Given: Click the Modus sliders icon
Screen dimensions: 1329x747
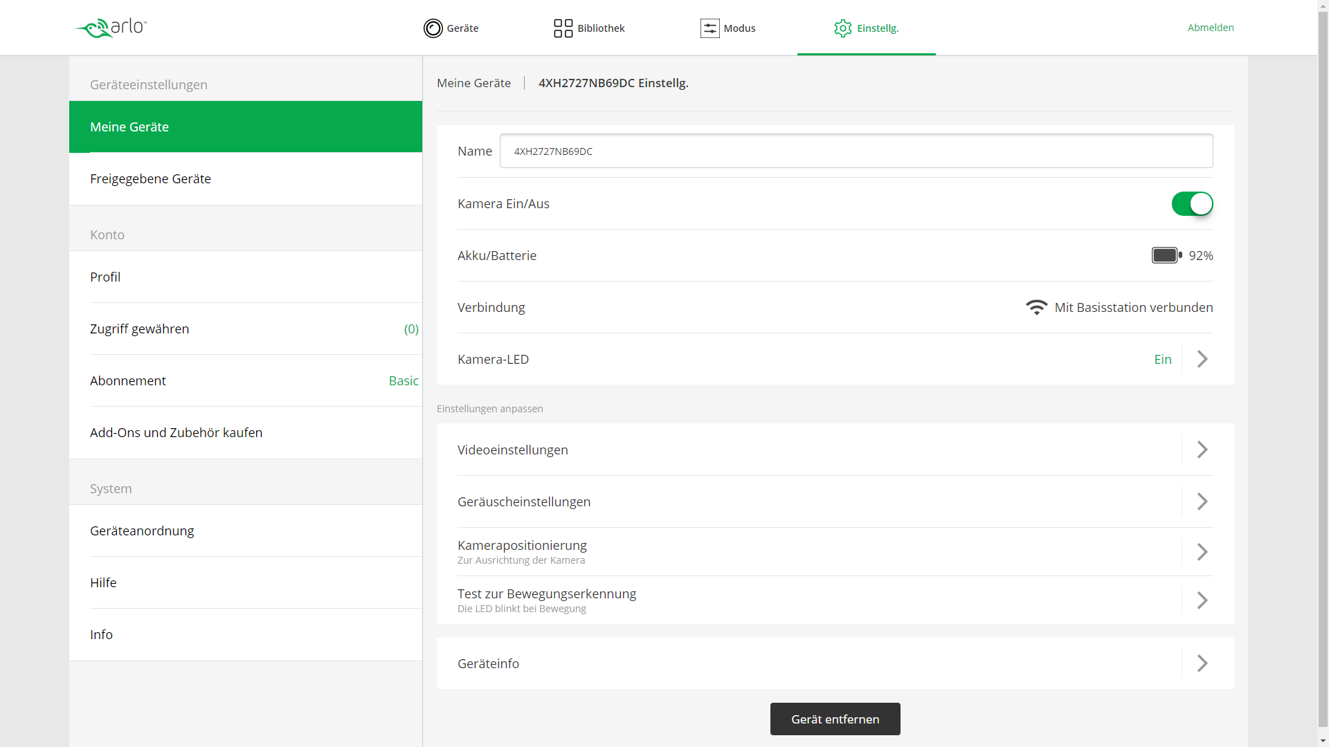Looking at the screenshot, I should click(709, 28).
